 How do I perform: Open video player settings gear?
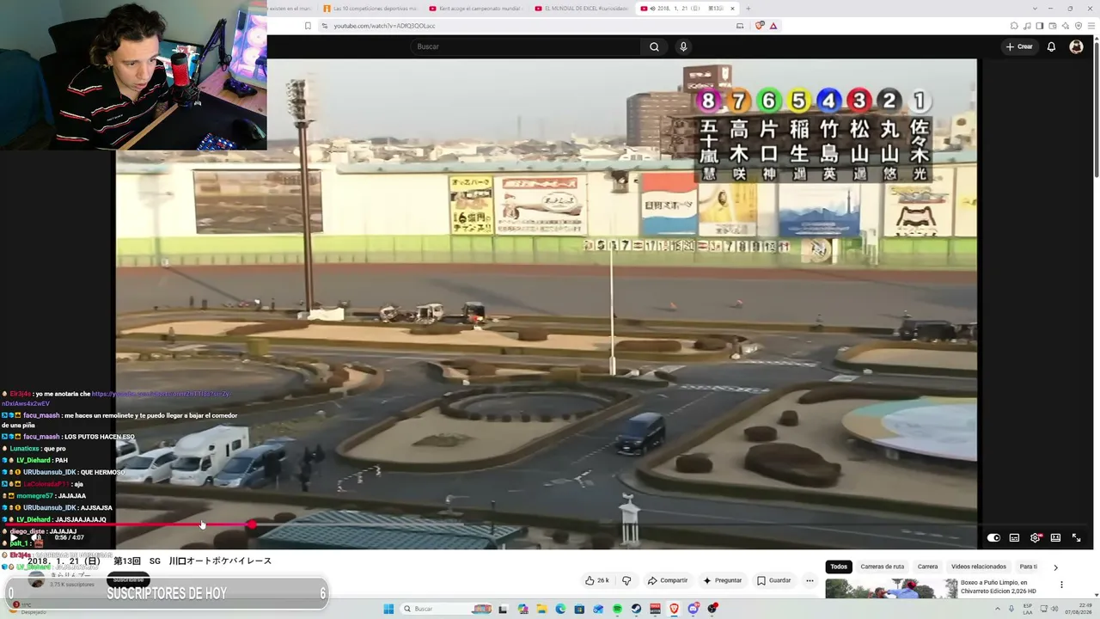[1036, 538]
